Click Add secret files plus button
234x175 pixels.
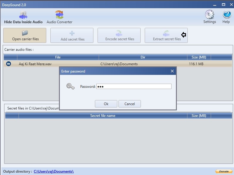pos(72,36)
